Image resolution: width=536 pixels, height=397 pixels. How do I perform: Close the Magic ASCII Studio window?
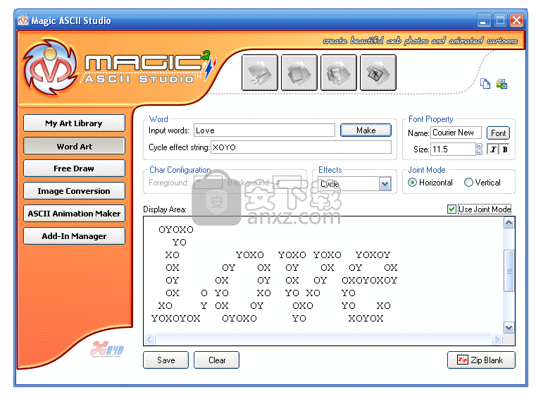[516, 20]
